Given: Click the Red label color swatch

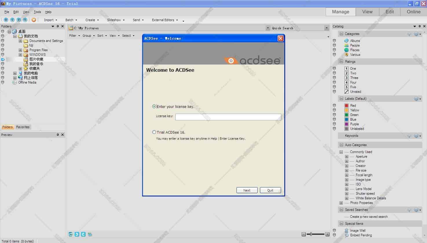Looking at the screenshot, I should (346, 106).
